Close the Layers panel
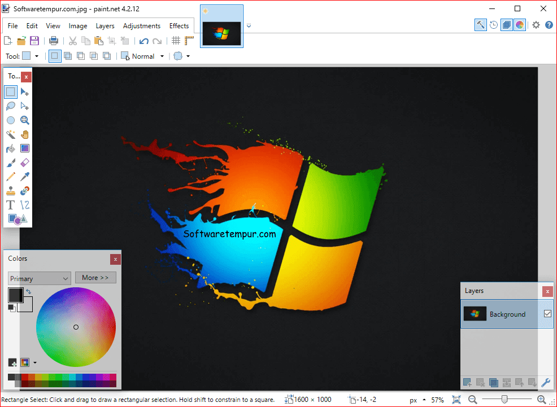Screen dimensions: 557x407 [547, 291]
